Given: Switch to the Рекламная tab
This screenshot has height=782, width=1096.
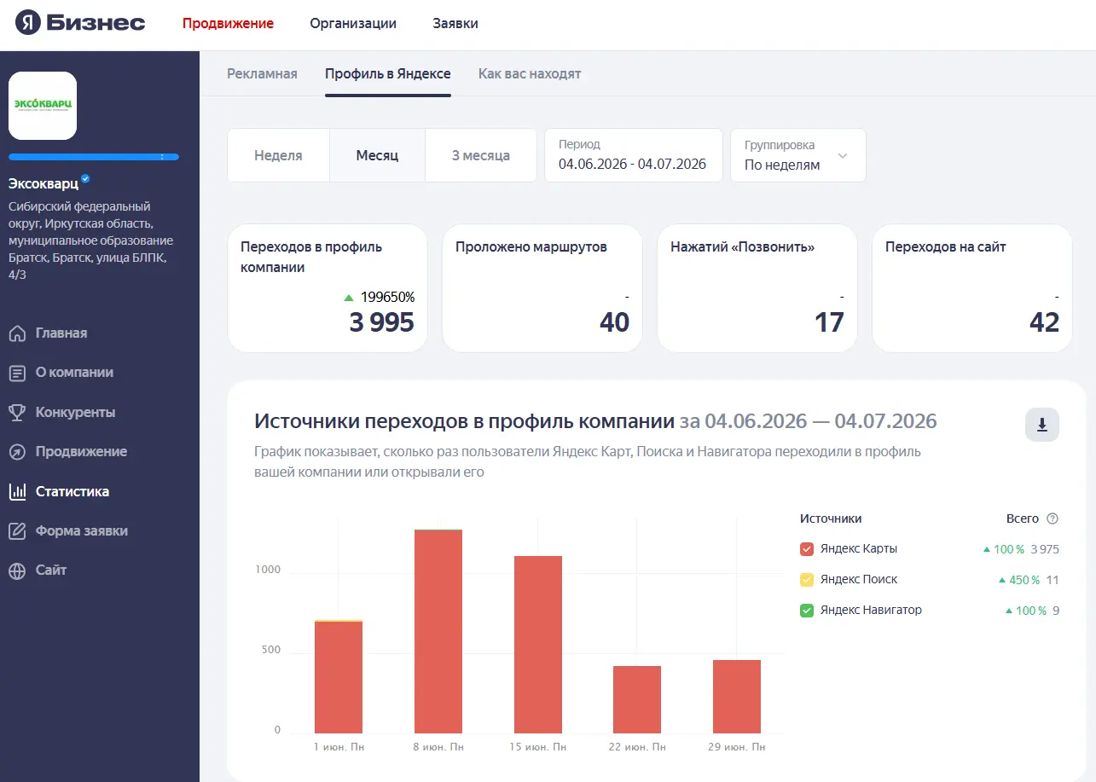Looking at the screenshot, I should coord(262,73).
